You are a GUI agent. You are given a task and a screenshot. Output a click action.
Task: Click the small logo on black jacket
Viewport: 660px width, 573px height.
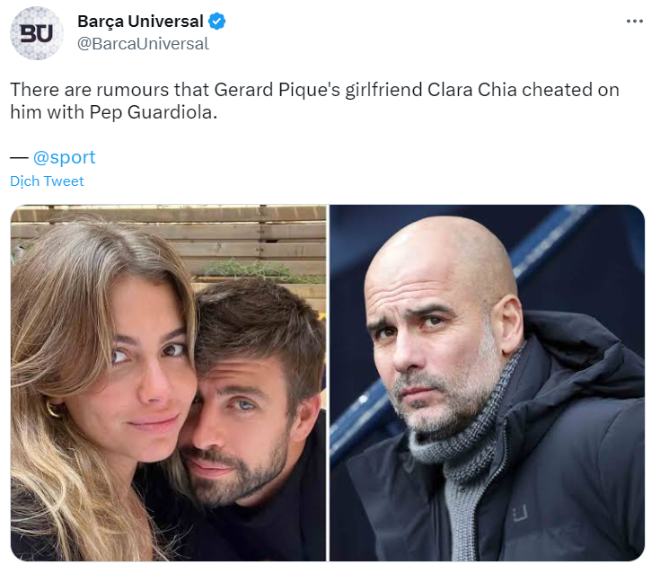(520, 514)
